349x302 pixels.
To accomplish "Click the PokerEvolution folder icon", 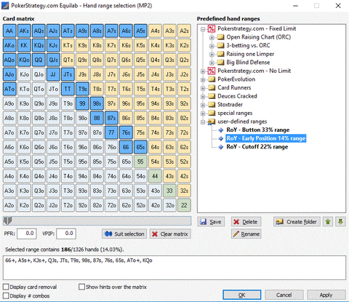I will 212,79.
